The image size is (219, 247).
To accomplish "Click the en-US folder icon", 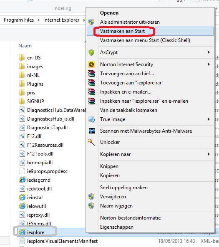I will point(22,57).
